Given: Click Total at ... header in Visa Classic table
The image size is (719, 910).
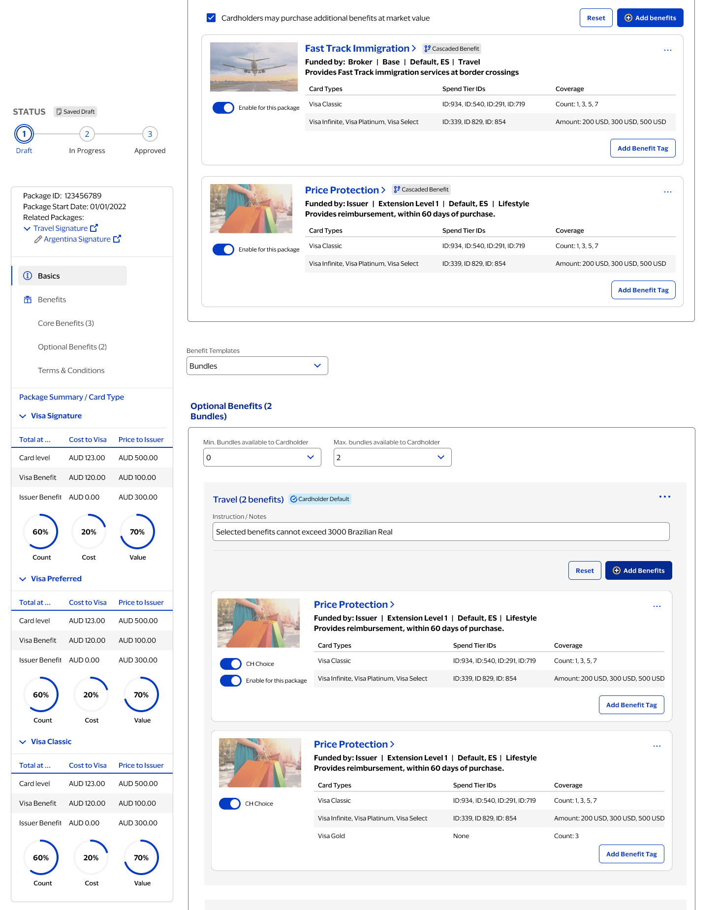Looking at the screenshot, I should [x=35, y=765].
